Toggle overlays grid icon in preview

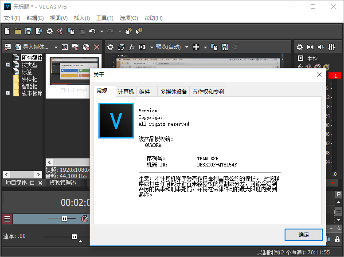point(195,47)
